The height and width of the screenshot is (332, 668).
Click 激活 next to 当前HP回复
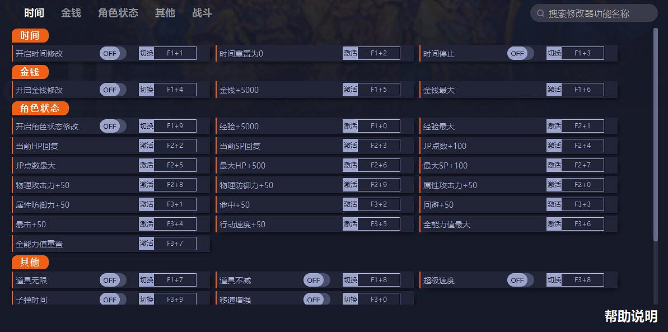pyautogui.click(x=147, y=146)
